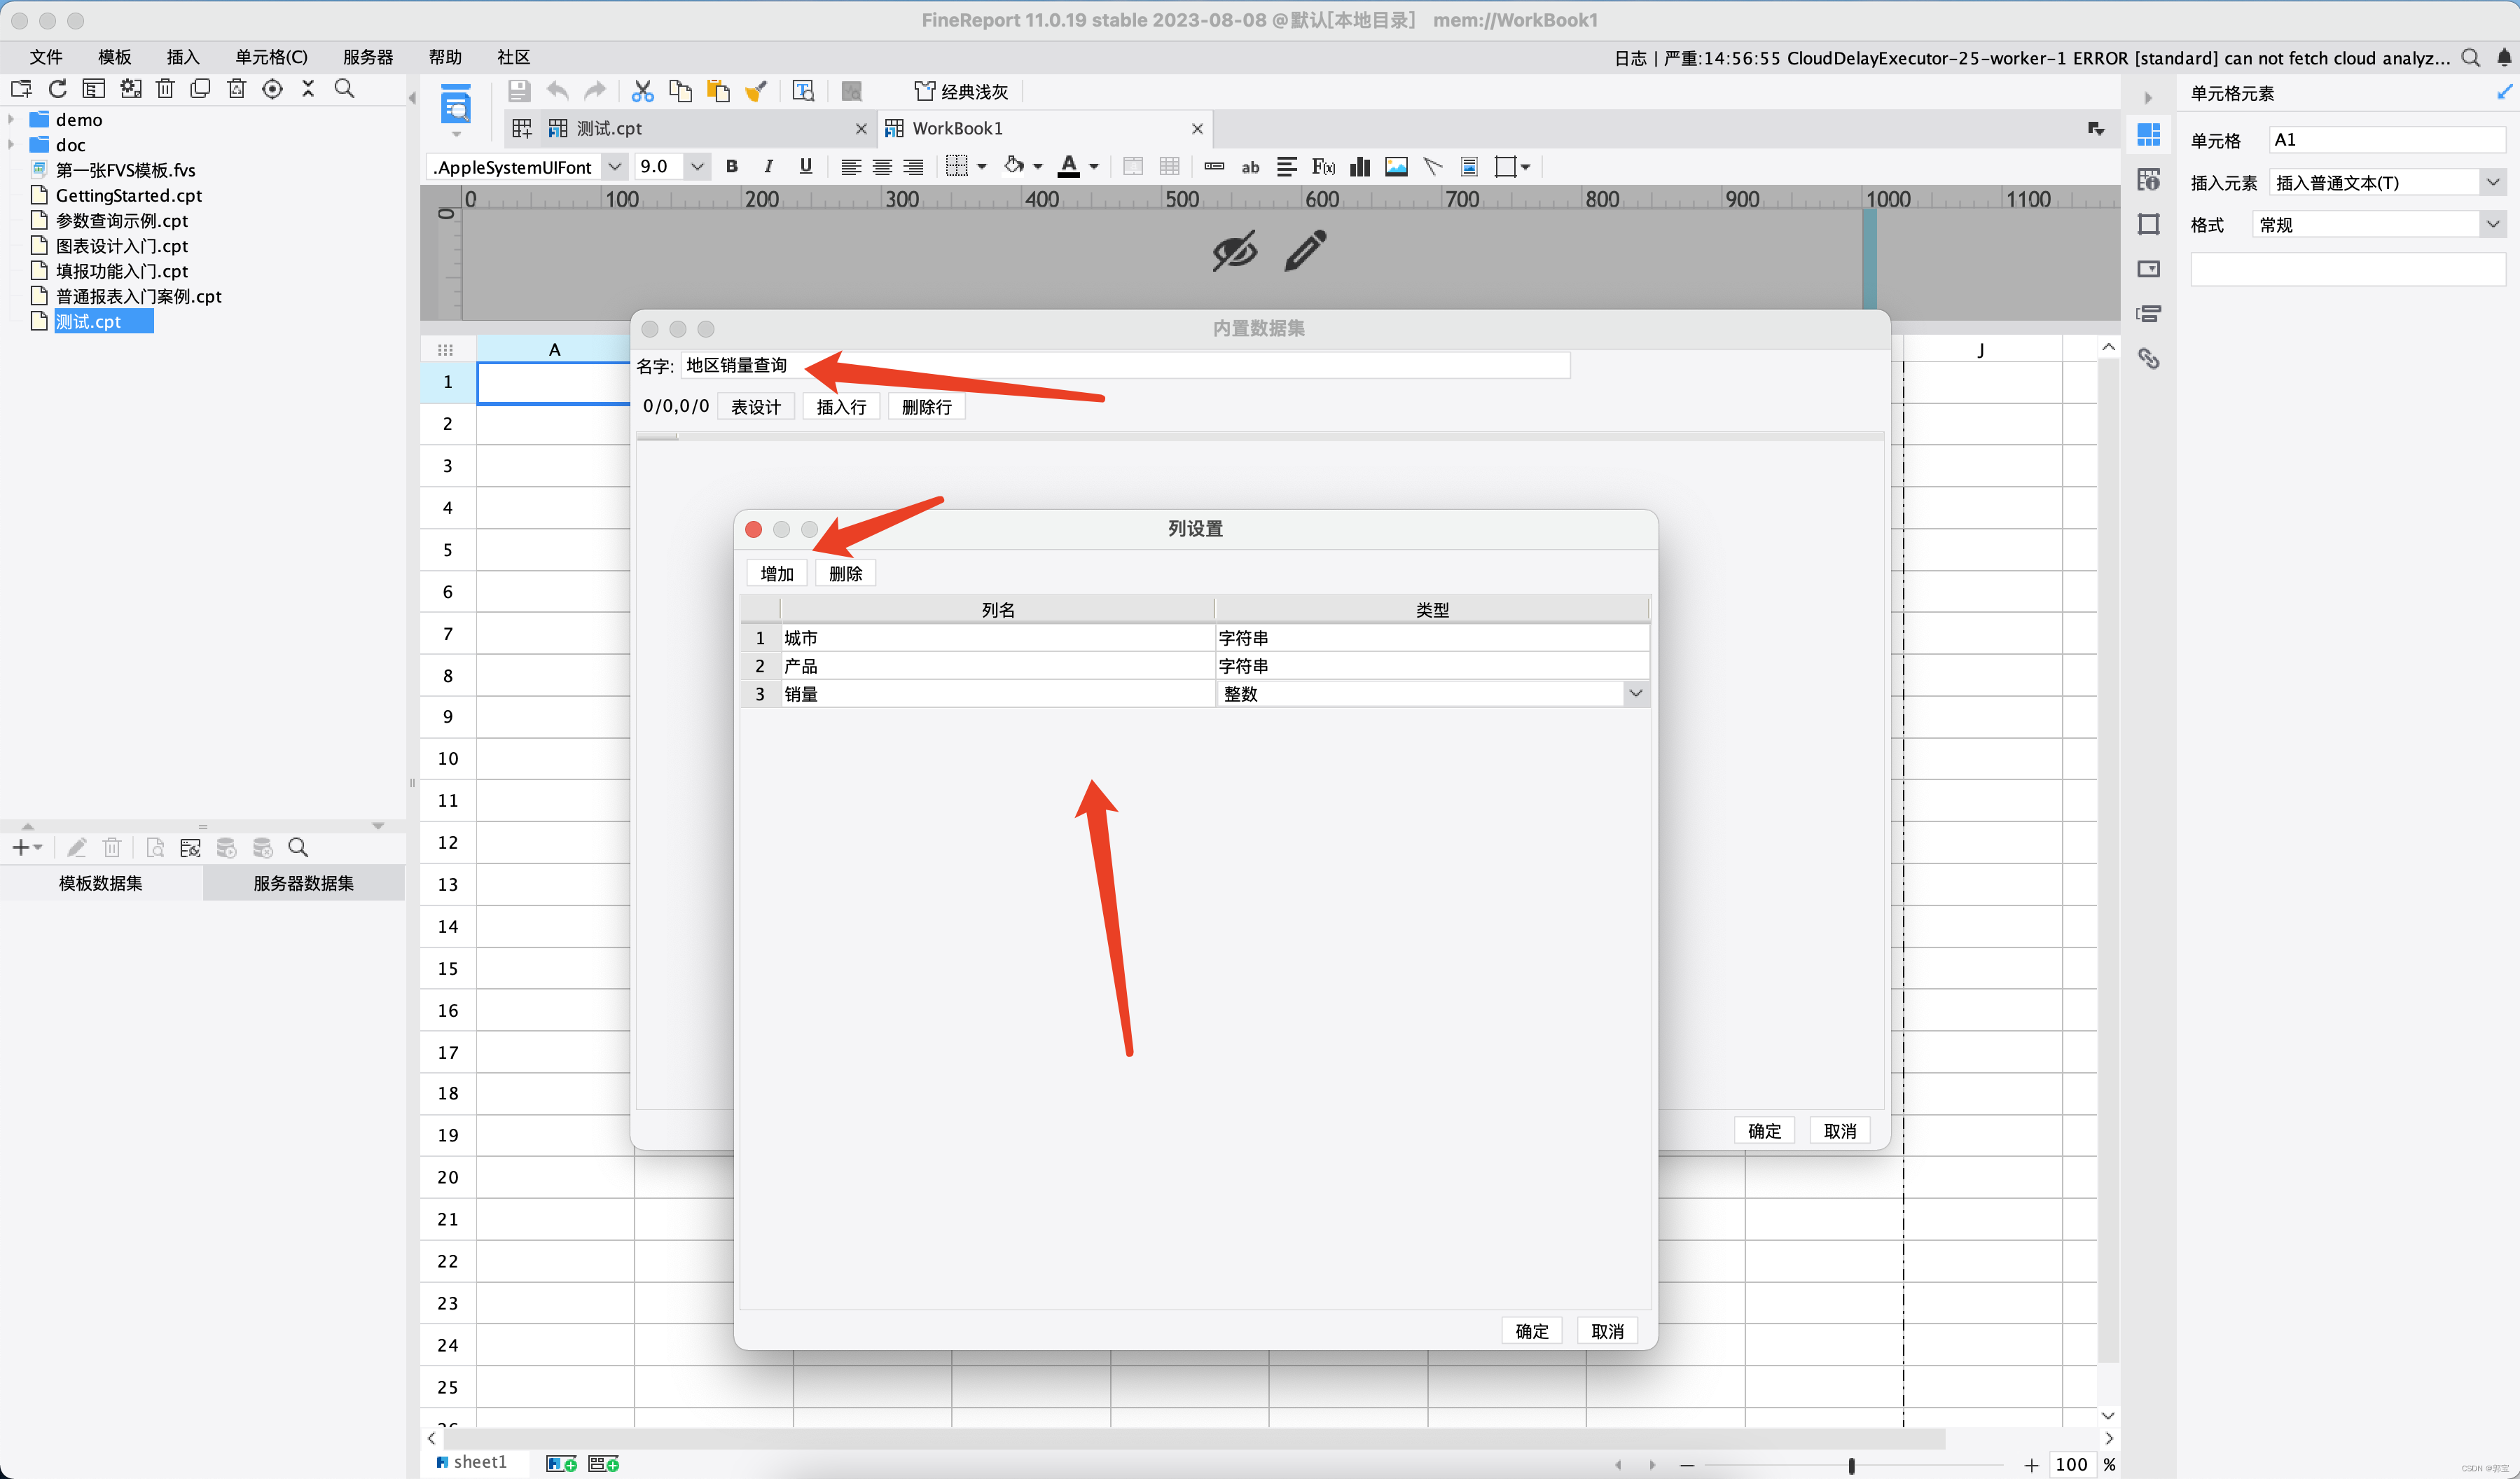Click 确定 in the 列设置 dialog

[1531, 1331]
